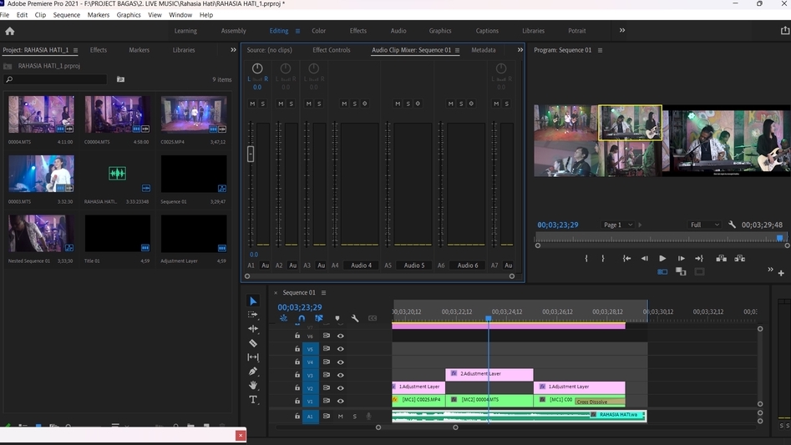791x445 pixels.
Task: Click the Audio 5 track name
Action: click(414, 265)
